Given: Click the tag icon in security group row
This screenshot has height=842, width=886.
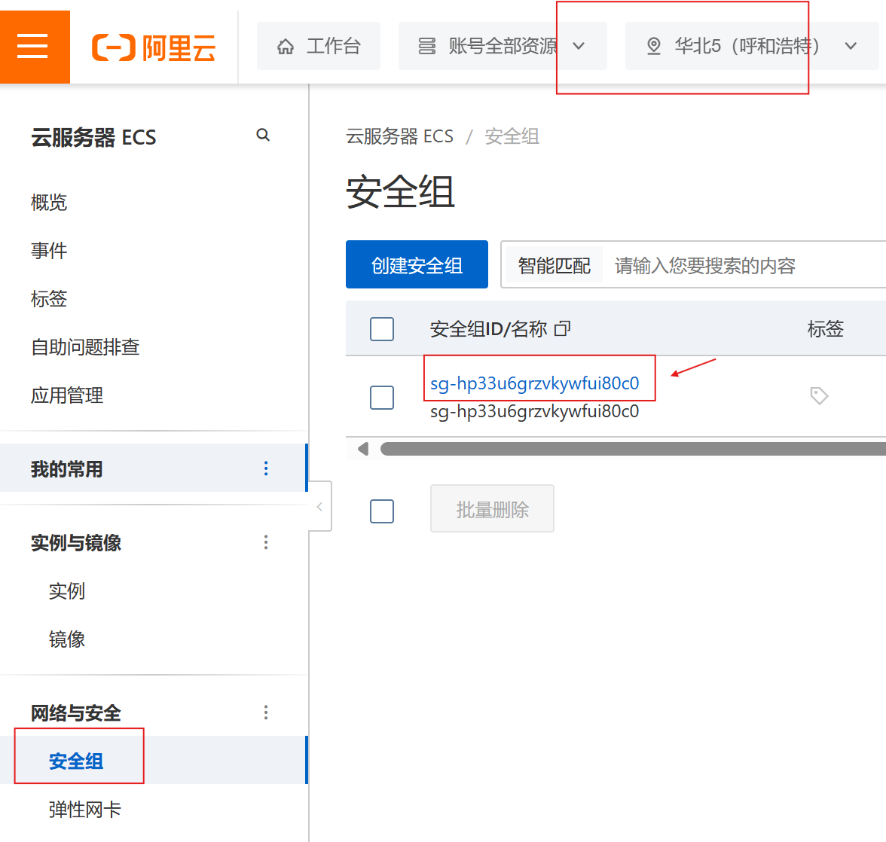Looking at the screenshot, I should [x=819, y=395].
